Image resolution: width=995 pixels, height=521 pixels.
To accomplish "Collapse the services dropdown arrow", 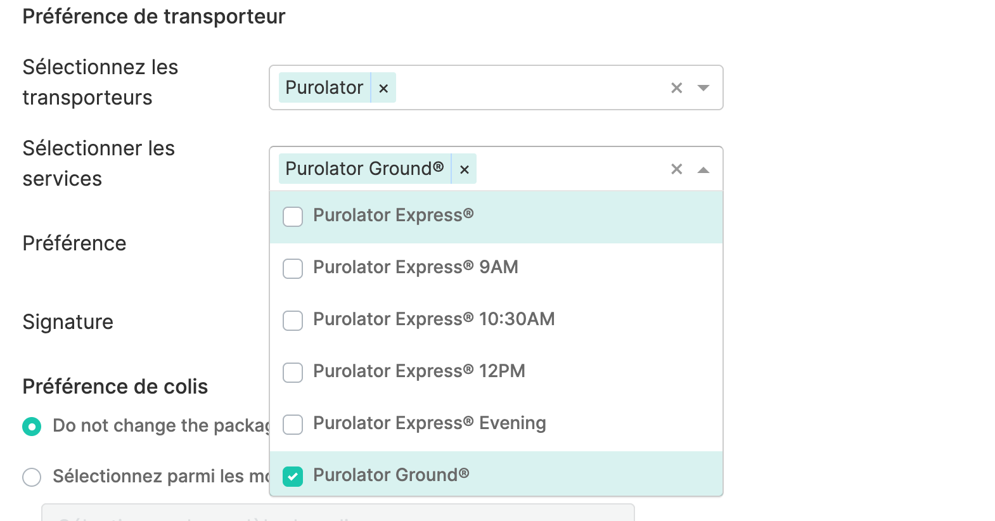I will (703, 169).
